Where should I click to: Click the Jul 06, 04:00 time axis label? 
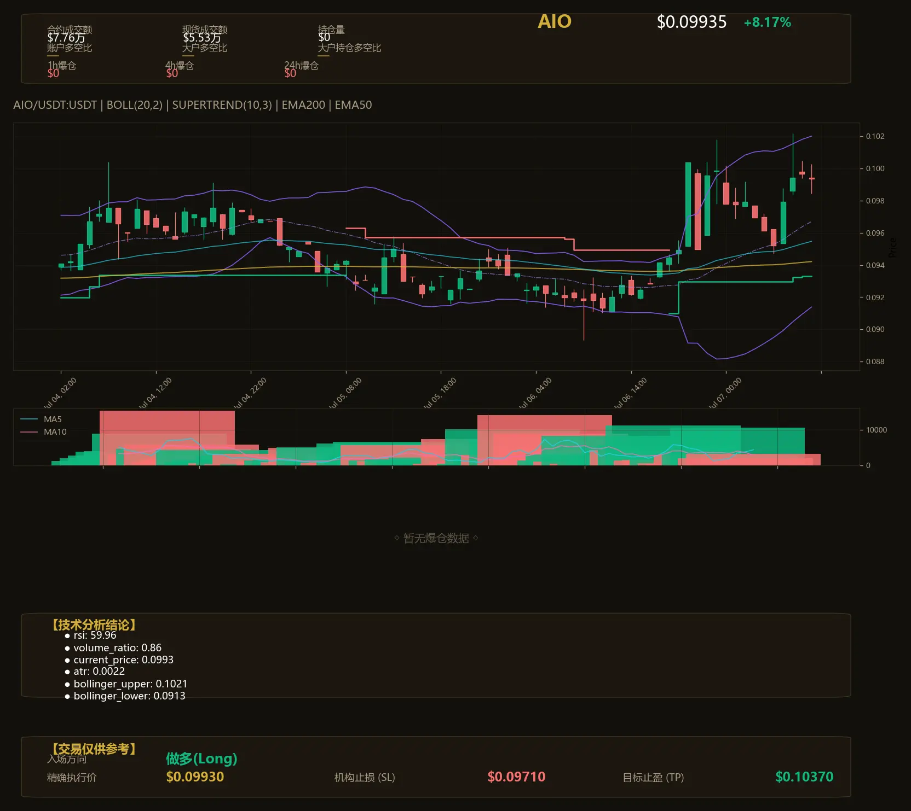click(535, 393)
